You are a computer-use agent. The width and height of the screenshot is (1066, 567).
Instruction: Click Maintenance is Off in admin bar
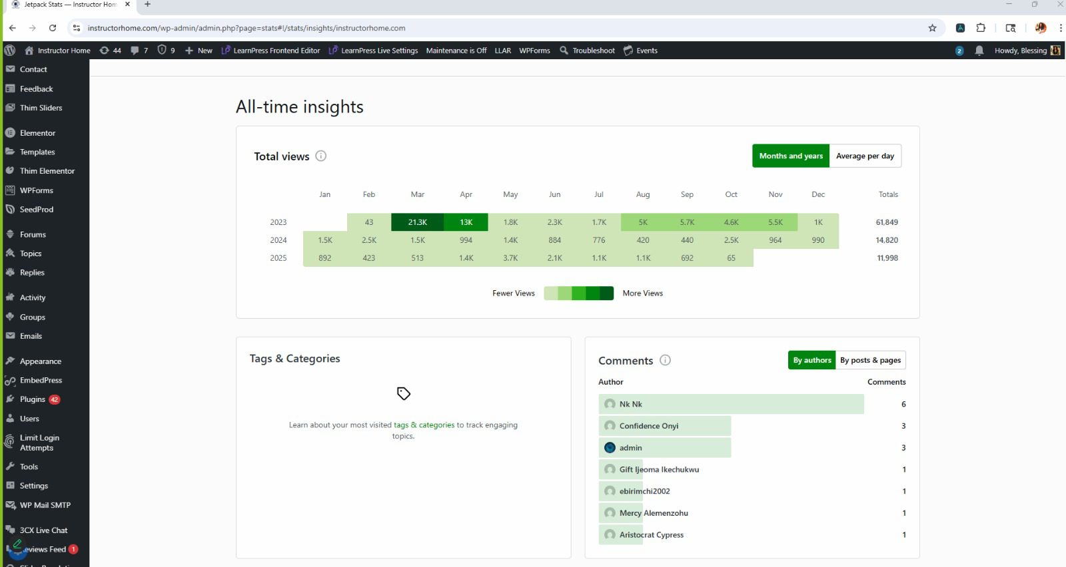pos(456,51)
